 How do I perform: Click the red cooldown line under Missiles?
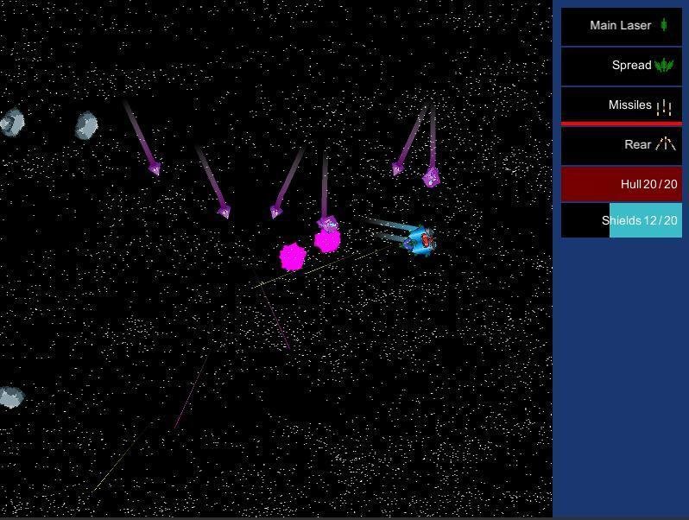622,124
